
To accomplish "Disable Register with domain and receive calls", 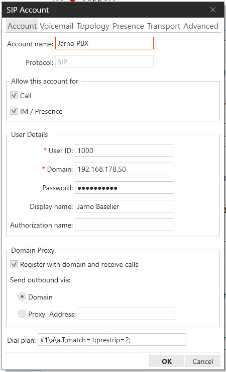I will [14, 264].
